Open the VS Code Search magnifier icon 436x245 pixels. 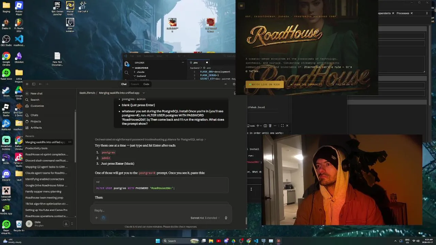(127, 72)
